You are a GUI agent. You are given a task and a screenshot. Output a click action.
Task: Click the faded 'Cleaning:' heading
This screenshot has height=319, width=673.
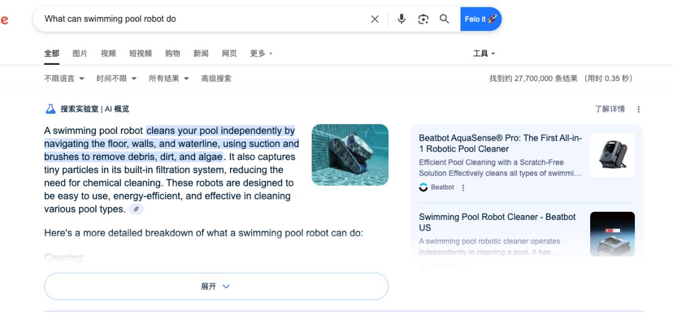tap(65, 257)
